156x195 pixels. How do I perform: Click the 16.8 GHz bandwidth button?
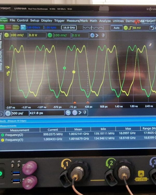tap(69, 28)
